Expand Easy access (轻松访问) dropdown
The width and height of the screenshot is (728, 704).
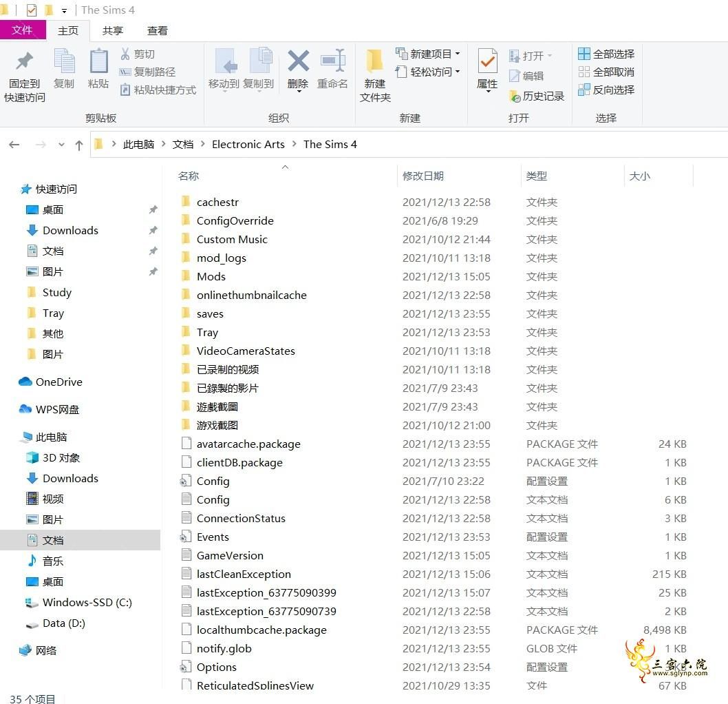coord(458,72)
